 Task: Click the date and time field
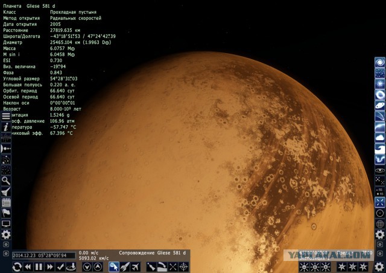(x=44, y=255)
